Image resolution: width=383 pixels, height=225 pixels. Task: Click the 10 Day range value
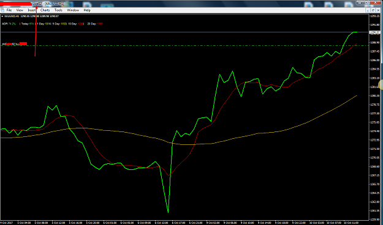point(81,24)
